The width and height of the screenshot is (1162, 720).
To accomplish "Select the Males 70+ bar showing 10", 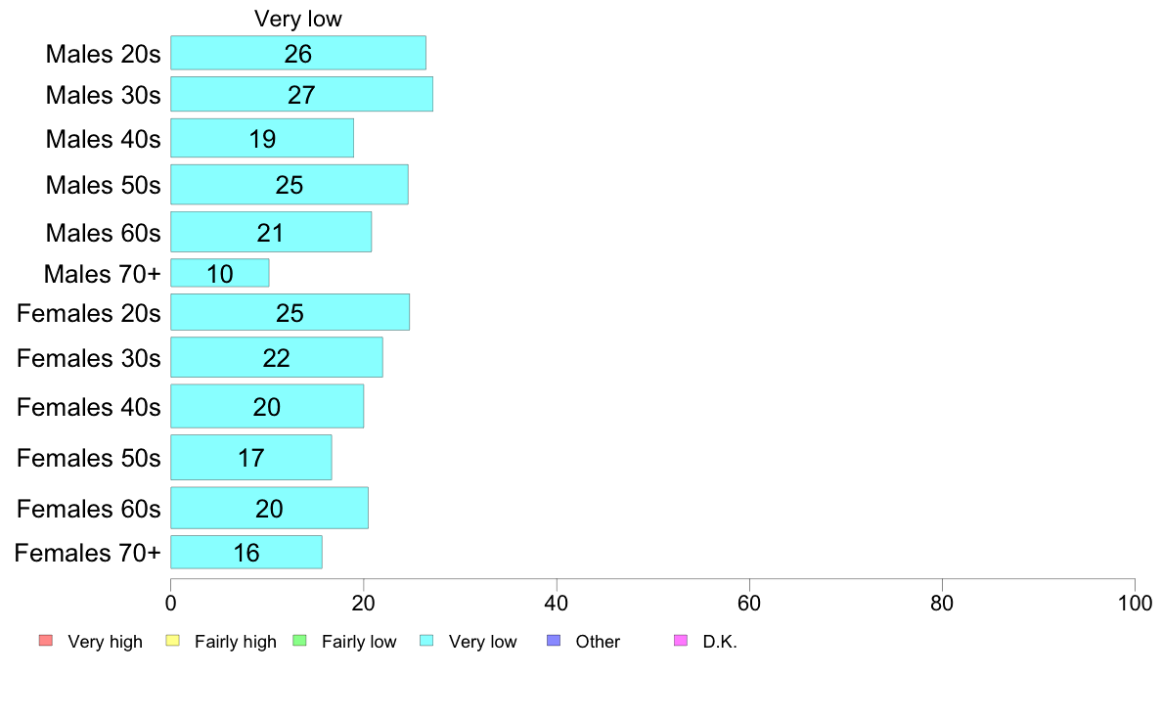I will point(220,273).
